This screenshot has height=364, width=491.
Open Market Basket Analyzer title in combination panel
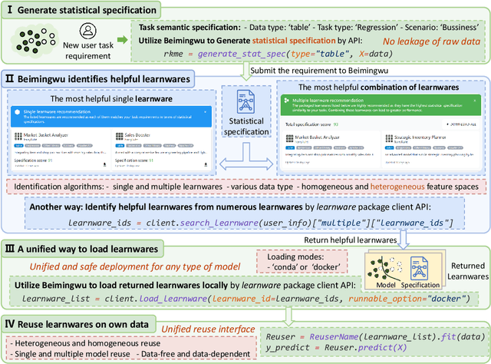point(317,137)
